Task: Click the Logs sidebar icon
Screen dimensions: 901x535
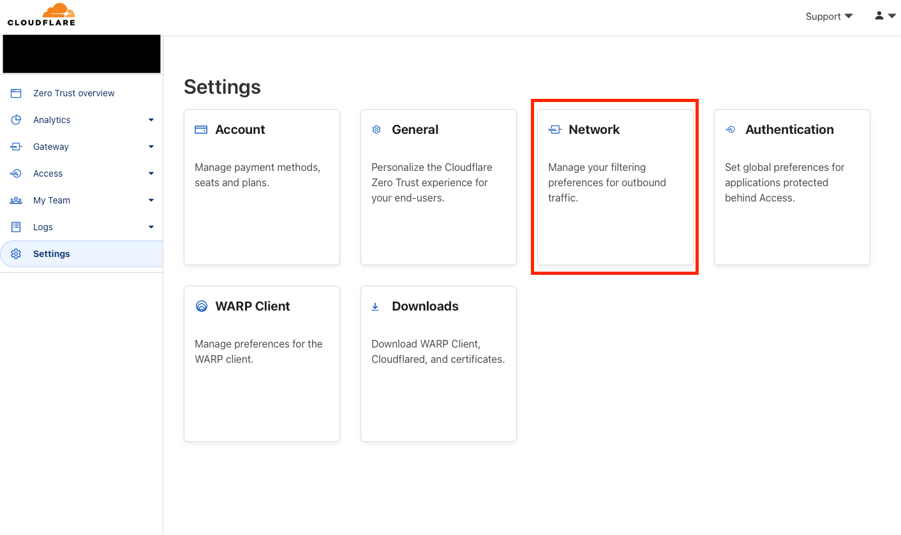Action: tap(16, 227)
